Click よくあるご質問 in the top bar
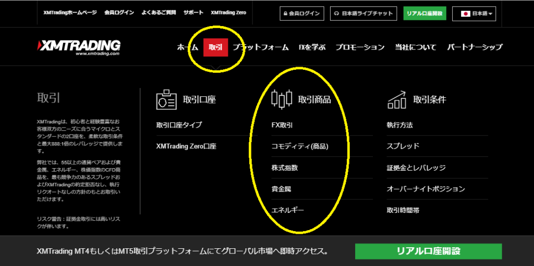This screenshot has height=266, width=534. [159, 12]
